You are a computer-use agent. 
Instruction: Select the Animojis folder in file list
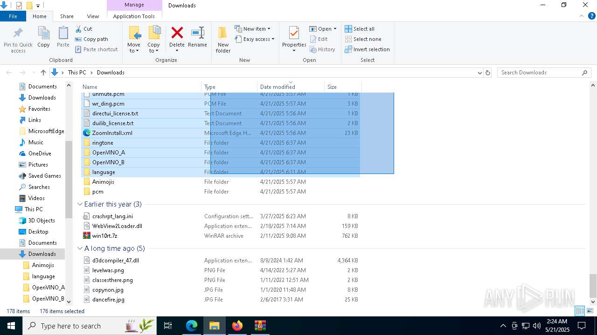(x=221, y=182)
